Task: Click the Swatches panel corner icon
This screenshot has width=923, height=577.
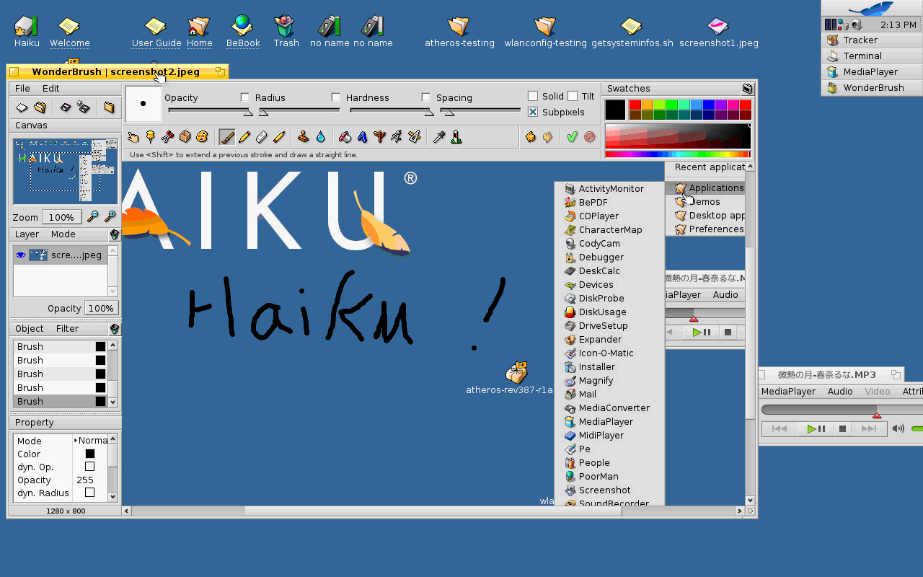Action: point(748,89)
